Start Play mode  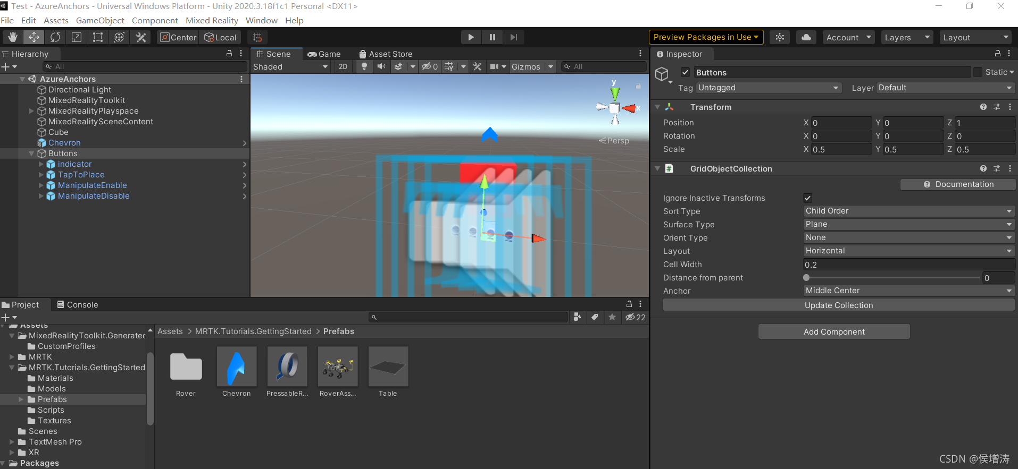471,37
